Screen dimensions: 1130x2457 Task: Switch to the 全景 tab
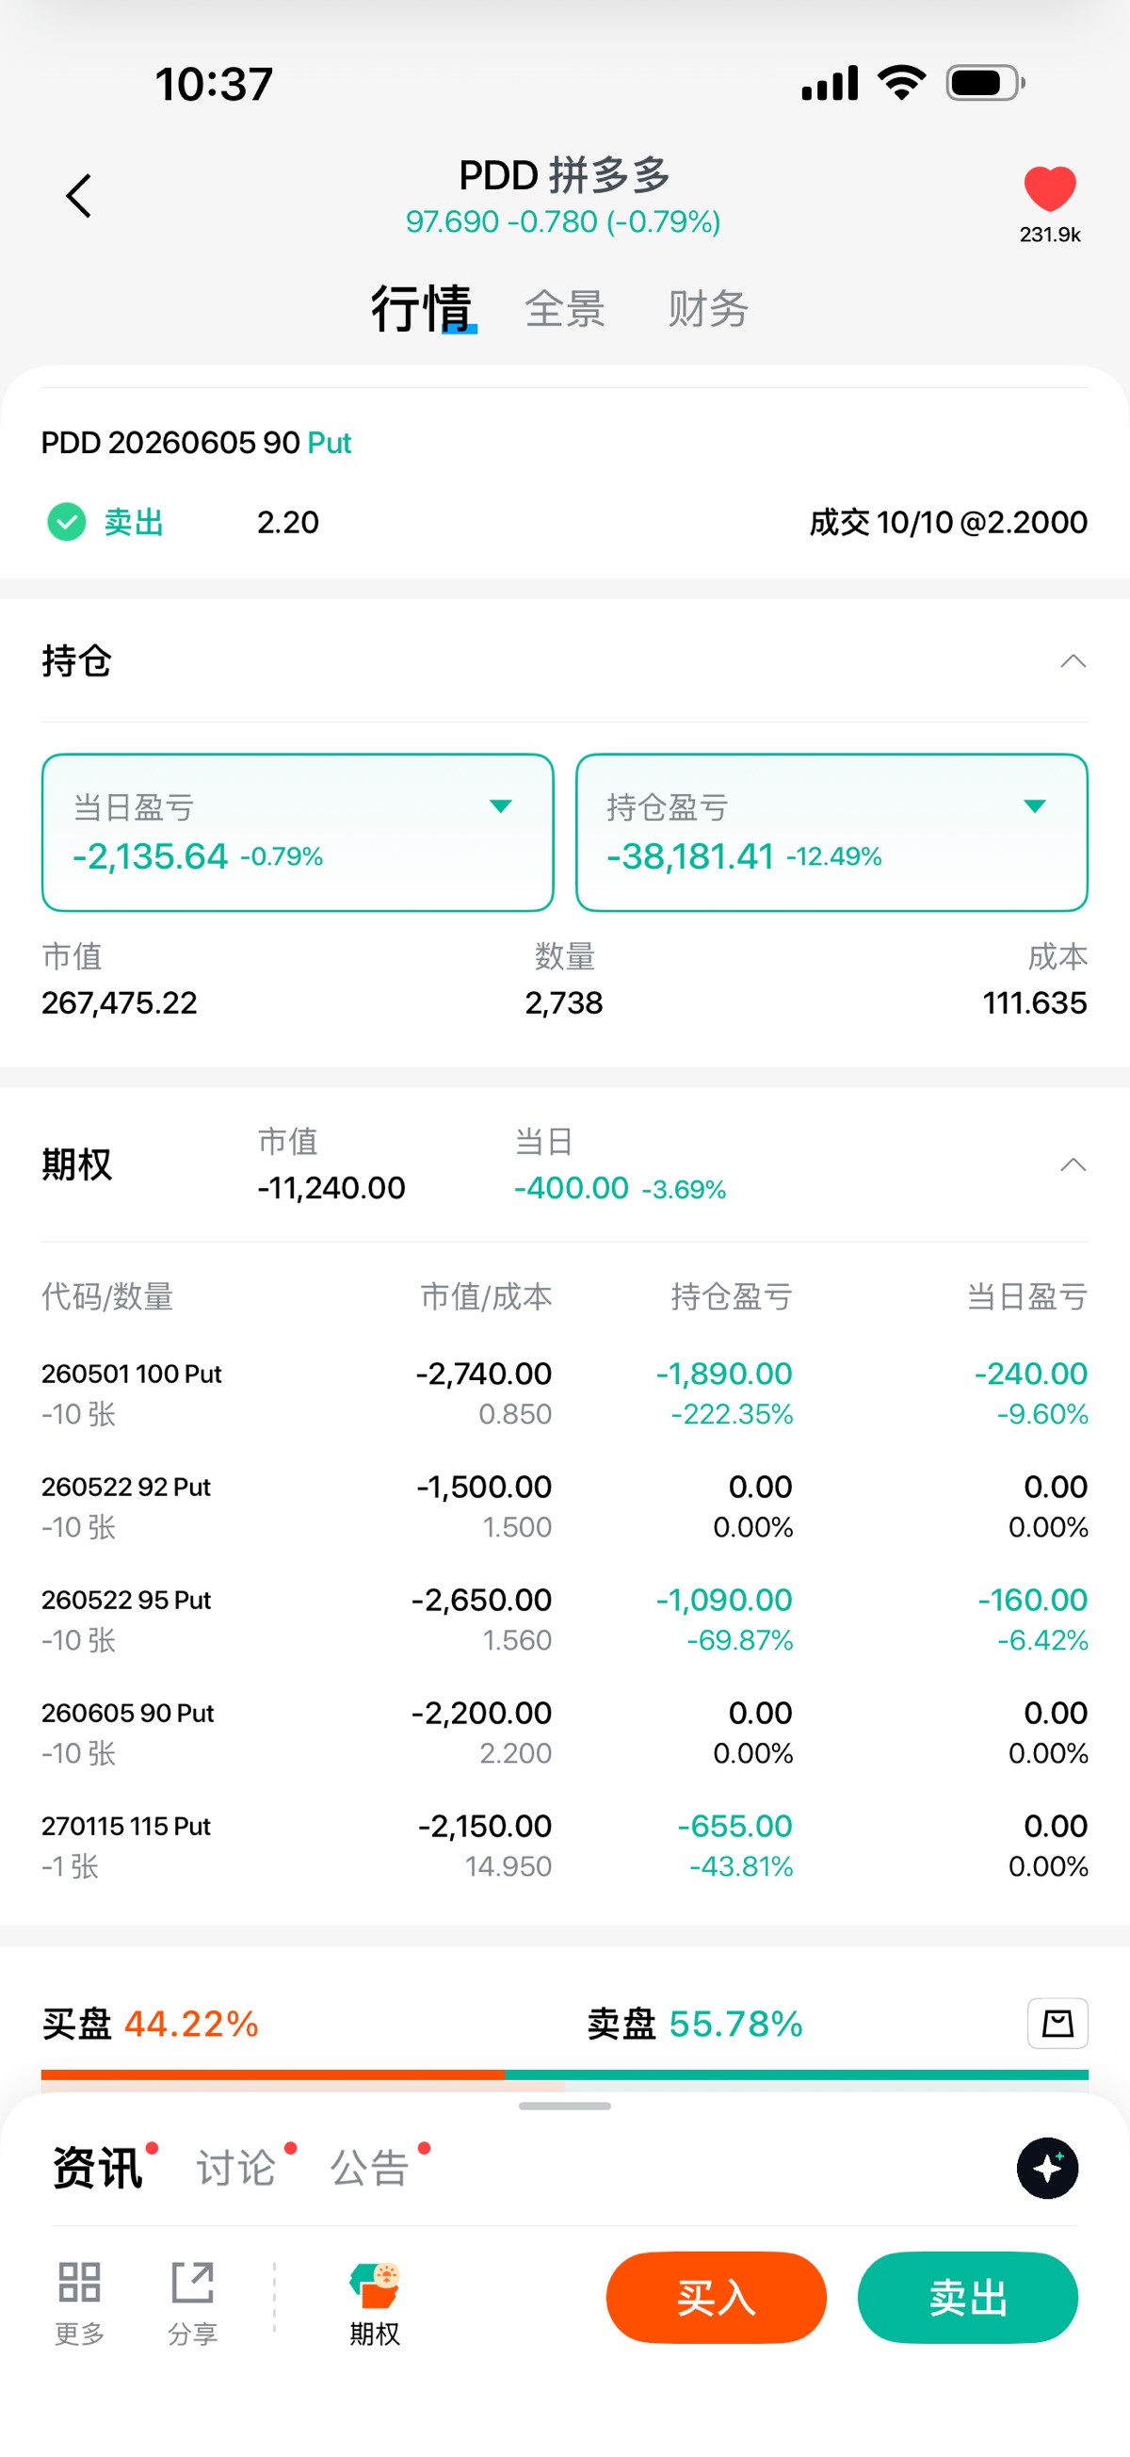coord(564,309)
